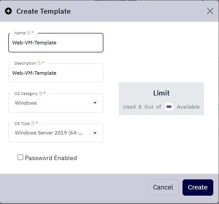Expand the OS Type dropdown arrow
Viewport: 219px width, 204px height.
click(x=95, y=133)
